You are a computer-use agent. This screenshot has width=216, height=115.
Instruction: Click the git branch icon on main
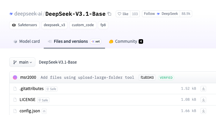pos(15,62)
